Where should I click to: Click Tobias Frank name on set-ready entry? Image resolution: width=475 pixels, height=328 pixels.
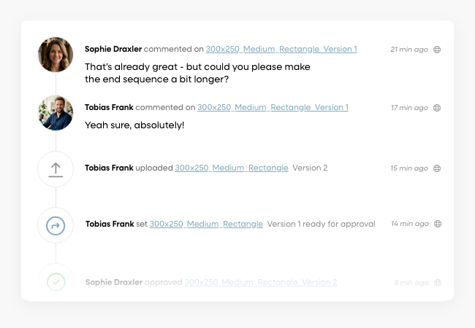coord(110,224)
